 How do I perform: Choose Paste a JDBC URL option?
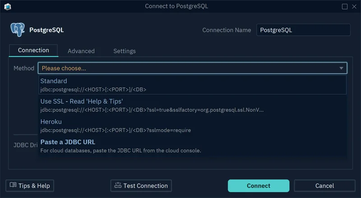pos(193,146)
